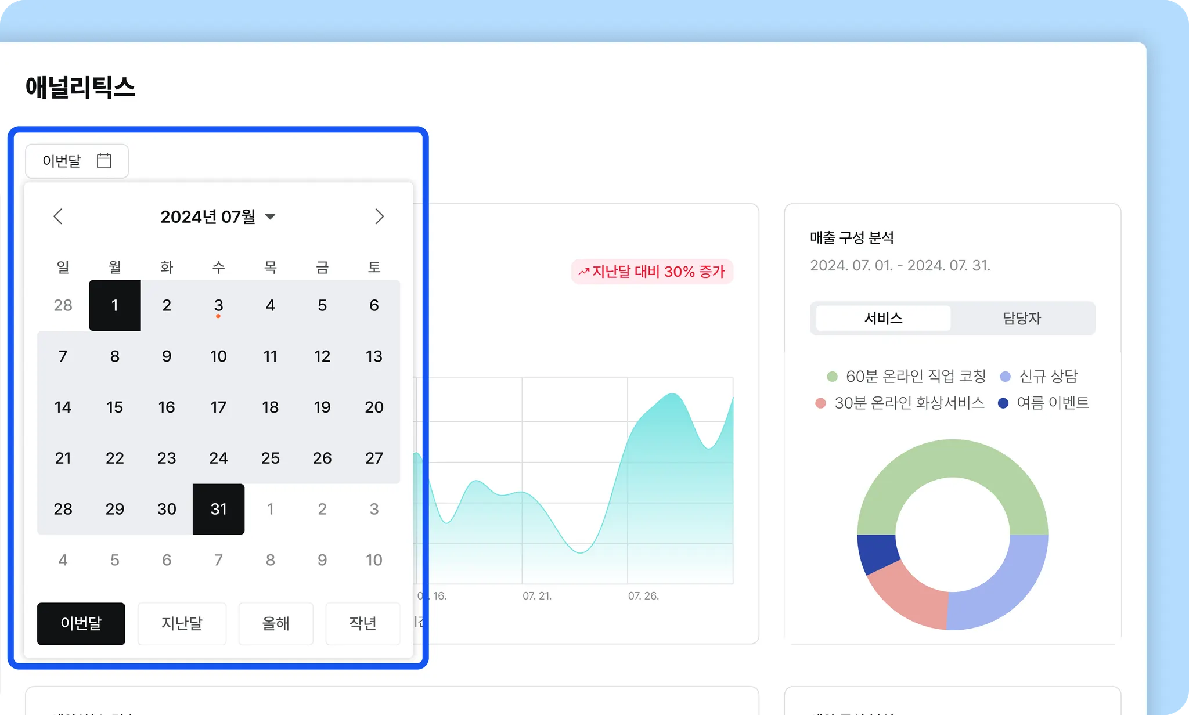
Task: Select the 이번달 preset button
Action: pos(81,623)
